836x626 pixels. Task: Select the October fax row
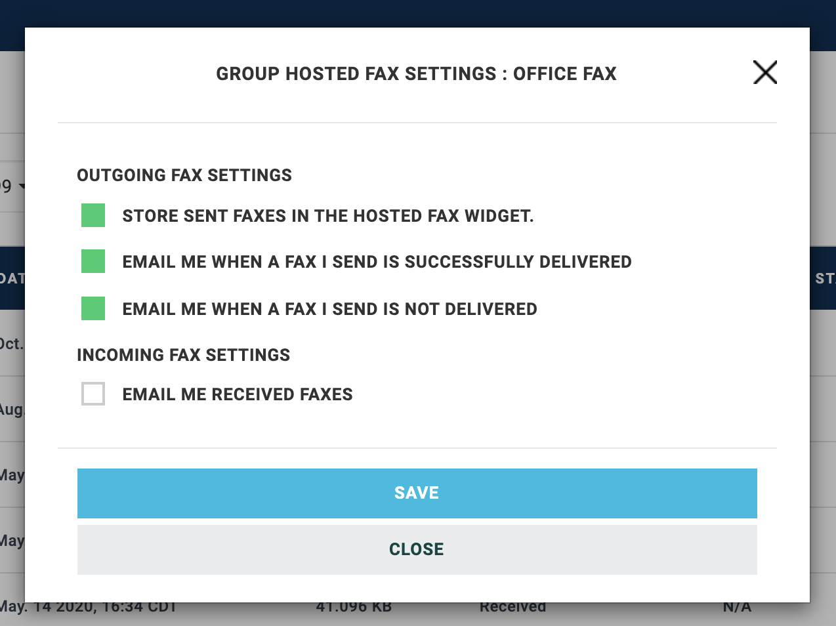[x=11, y=343]
